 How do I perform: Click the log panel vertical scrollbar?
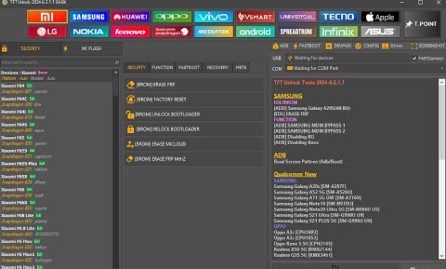point(442,169)
